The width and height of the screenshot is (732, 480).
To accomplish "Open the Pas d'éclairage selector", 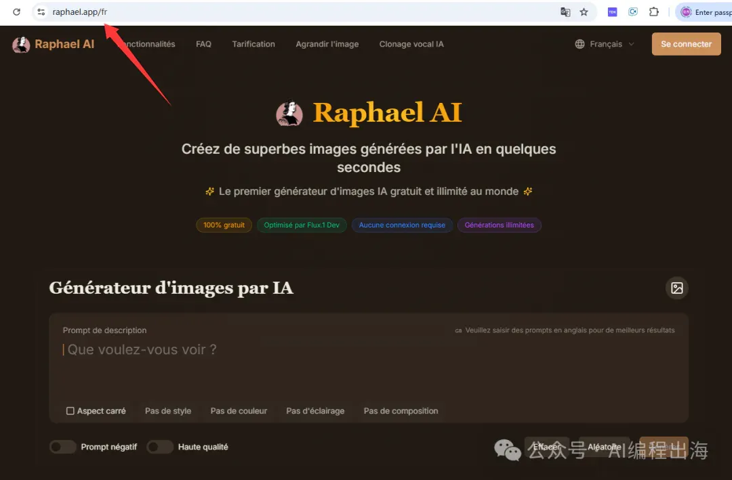I will point(315,411).
